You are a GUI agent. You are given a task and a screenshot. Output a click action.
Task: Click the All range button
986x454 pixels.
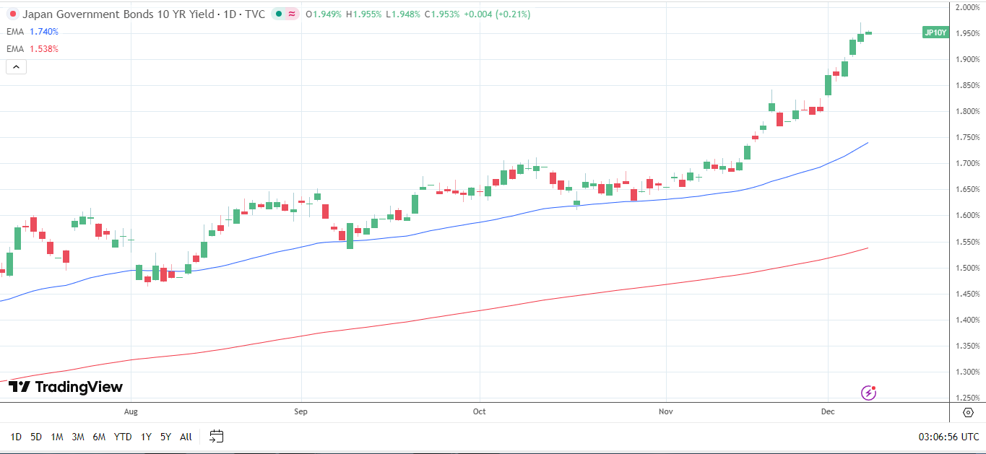tap(186, 437)
